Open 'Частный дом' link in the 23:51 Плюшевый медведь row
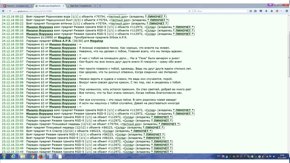 coord(131,124)
